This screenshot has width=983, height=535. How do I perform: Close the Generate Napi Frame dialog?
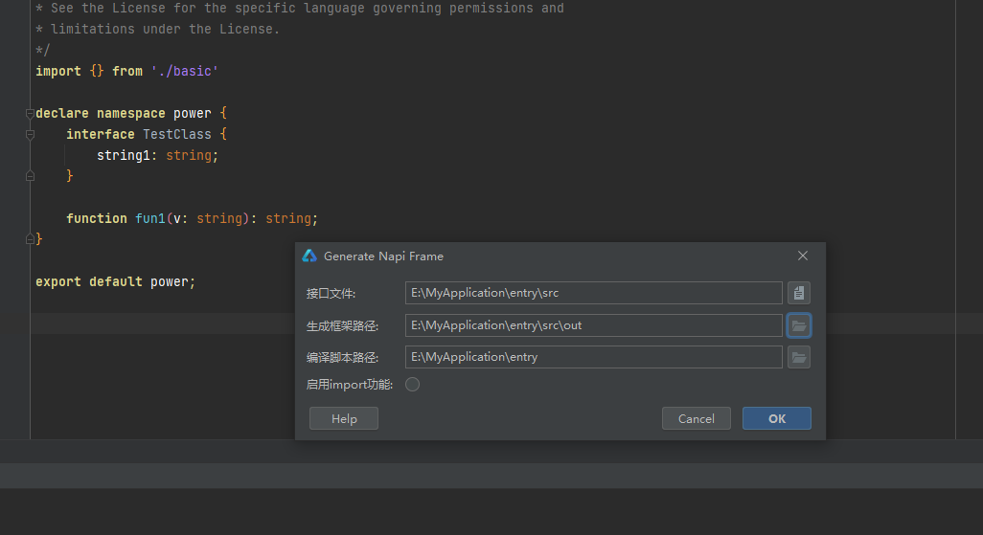803,256
